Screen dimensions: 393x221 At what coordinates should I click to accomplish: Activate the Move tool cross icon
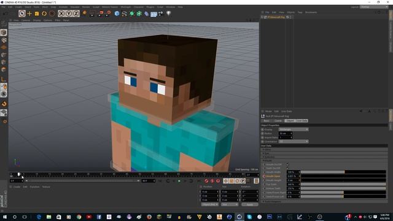(29, 14)
